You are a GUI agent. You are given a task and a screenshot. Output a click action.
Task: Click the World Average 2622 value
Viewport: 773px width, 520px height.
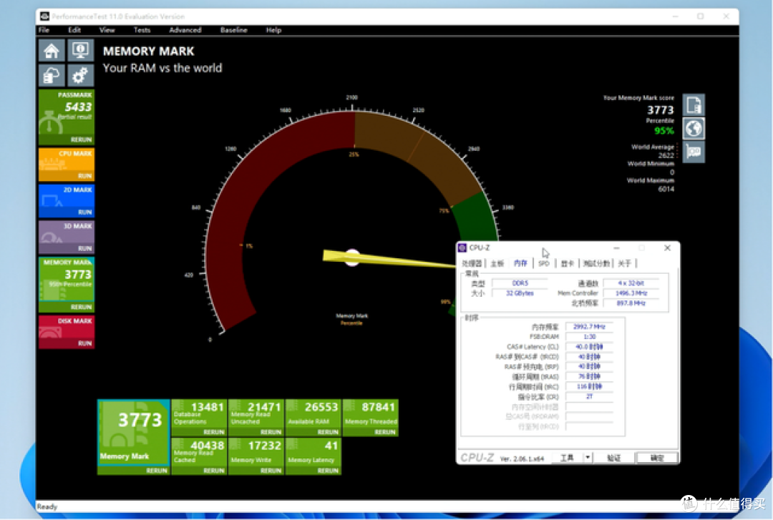(x=666, y=155)
